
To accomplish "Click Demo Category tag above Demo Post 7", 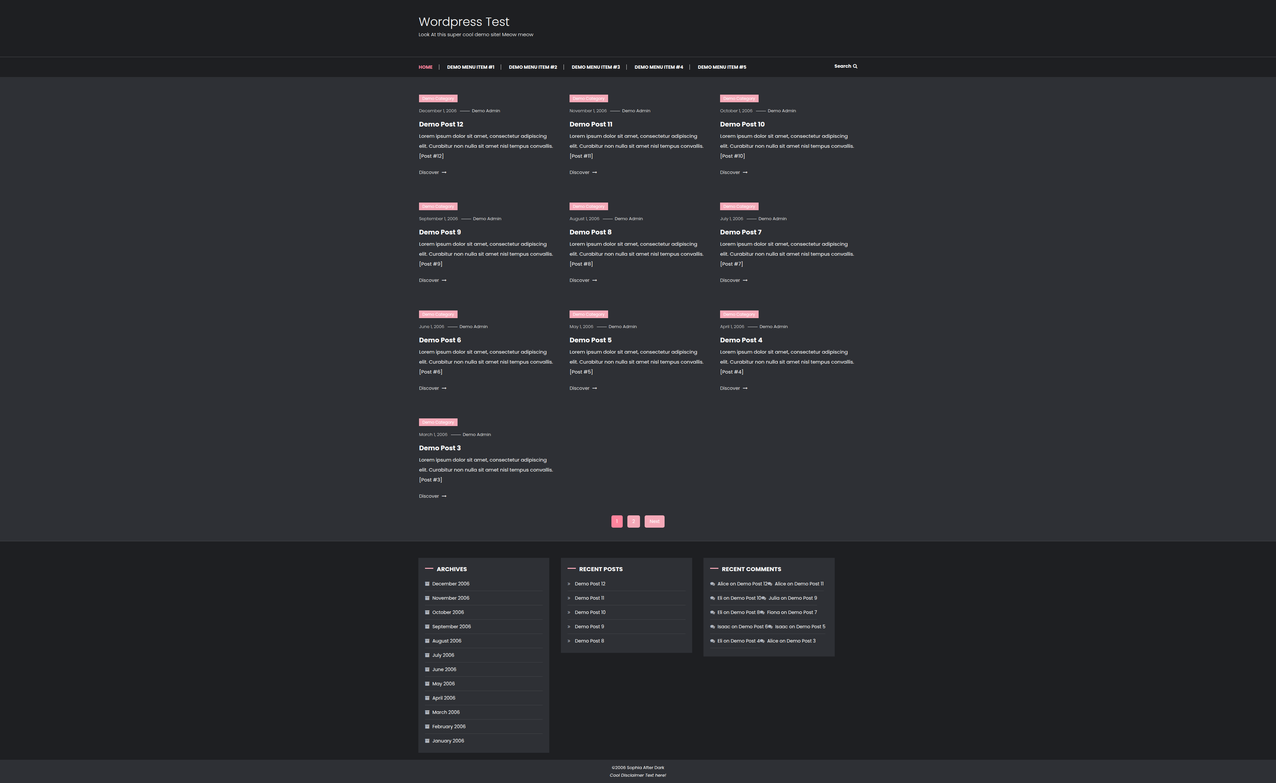I will (x=739, y=206).
